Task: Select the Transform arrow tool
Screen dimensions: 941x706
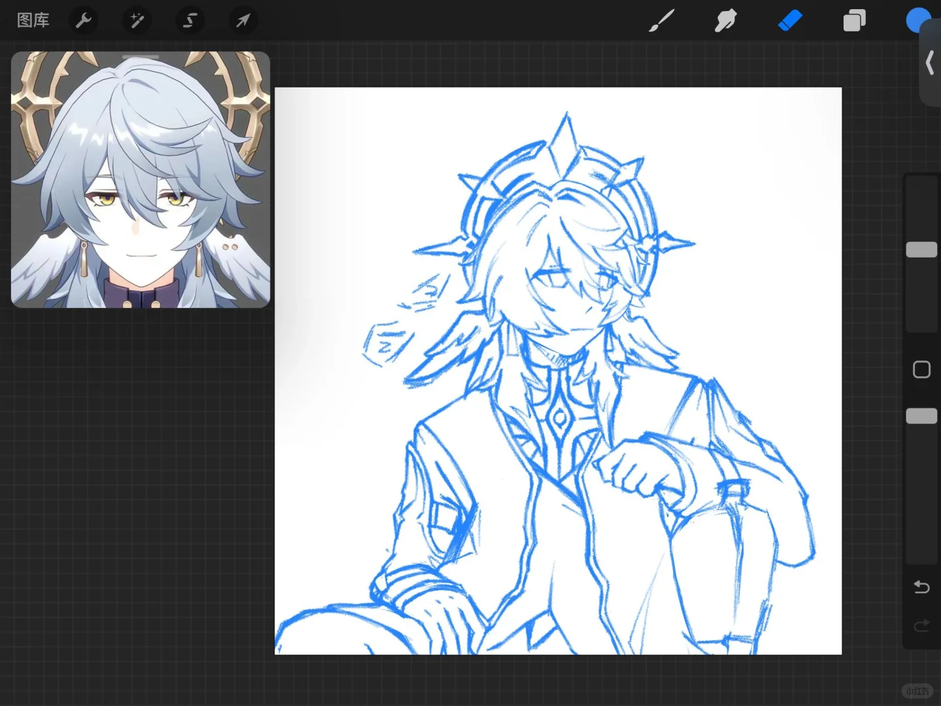Action: click(243, 21)
